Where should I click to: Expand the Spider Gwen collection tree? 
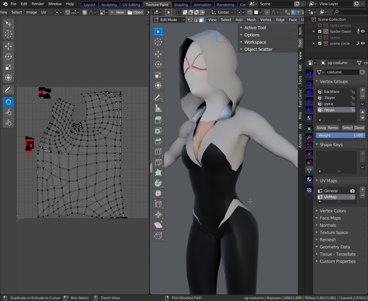pos(314,31)
